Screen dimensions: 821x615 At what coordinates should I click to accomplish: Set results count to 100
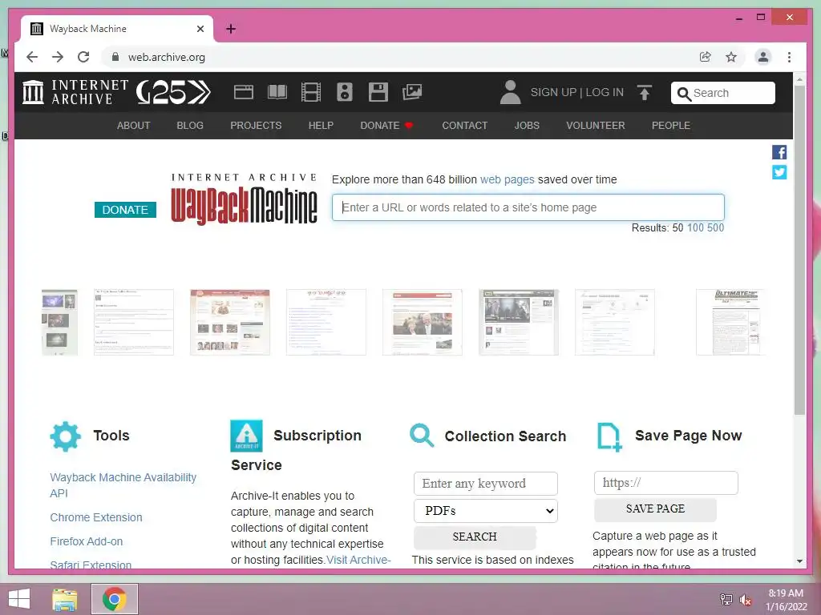(x=695, y=227)
